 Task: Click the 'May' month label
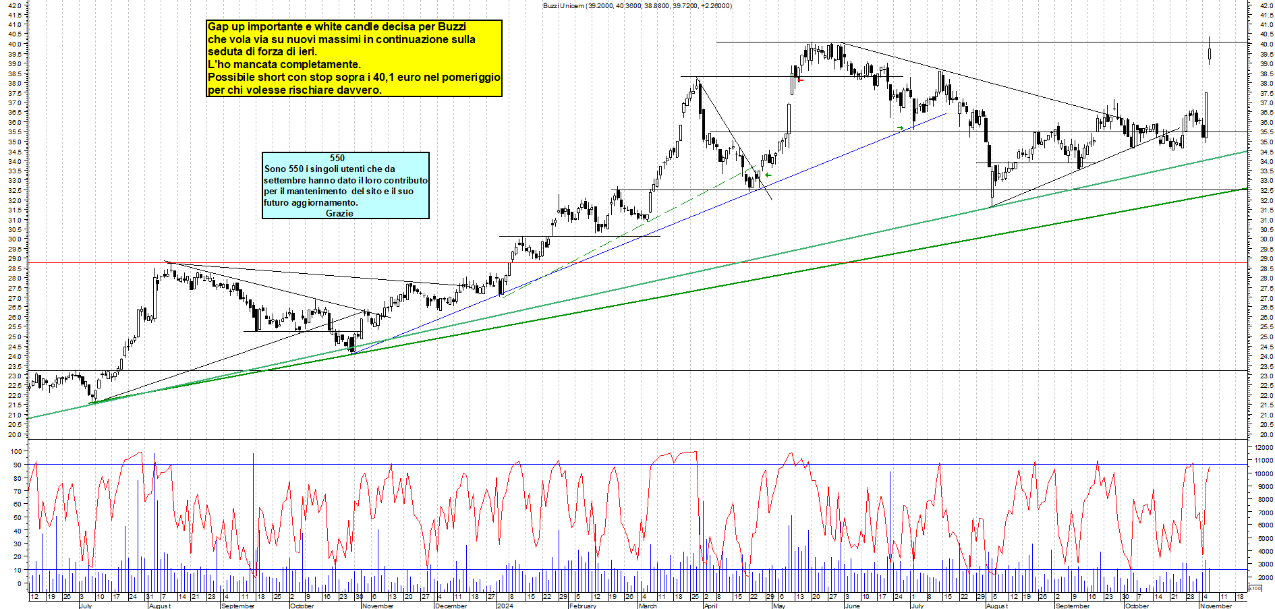(x=779, y=606)
